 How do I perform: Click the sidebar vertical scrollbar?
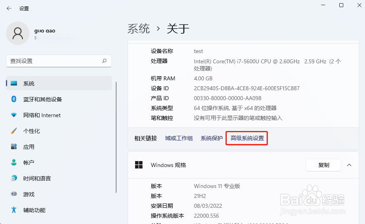[116, 137]
